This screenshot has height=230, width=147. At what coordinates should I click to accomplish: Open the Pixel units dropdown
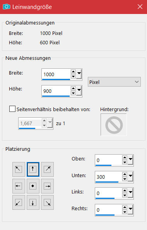coord(114,82)
